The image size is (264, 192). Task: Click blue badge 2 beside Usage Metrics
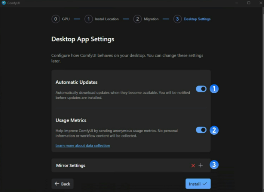click(x=214, y=130)
